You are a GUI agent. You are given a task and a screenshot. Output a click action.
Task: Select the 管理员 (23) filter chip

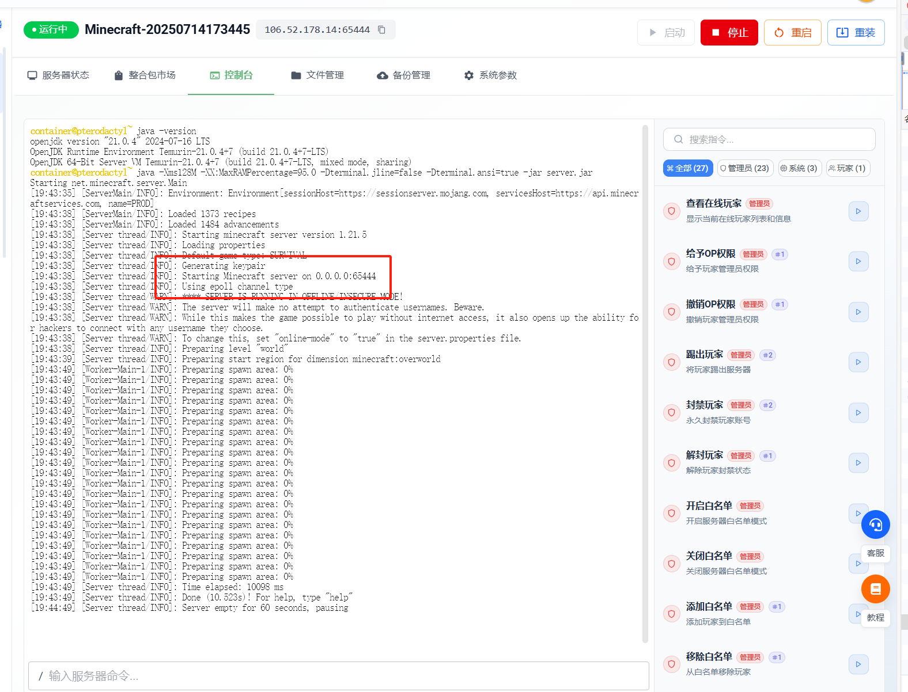coord(744,168)
